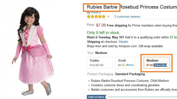Click the $7.08 price inside the Medium box
Screen dimensions: 177x99
pyautogui.click(x=149, y=65)
